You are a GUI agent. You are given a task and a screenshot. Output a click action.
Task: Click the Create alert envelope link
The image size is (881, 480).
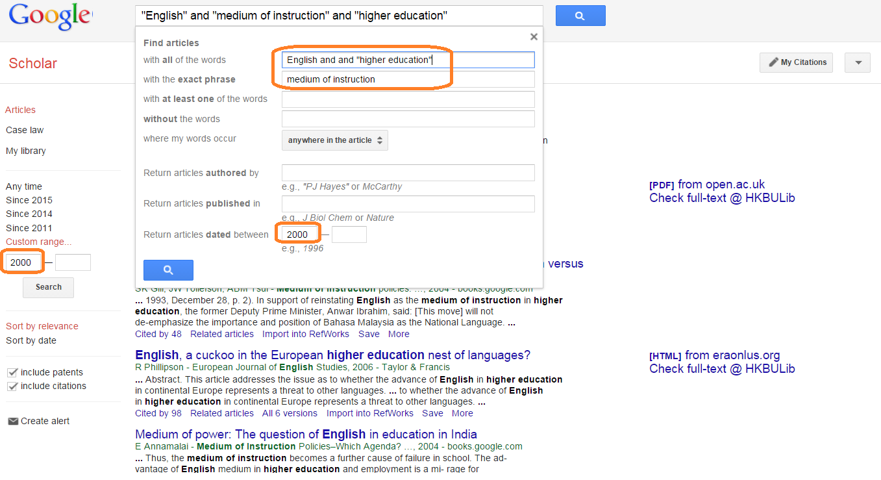pos(39,421)
